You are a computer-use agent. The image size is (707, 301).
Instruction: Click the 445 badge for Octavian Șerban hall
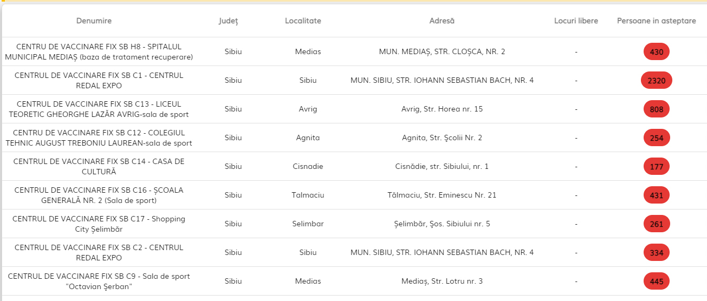657,282
